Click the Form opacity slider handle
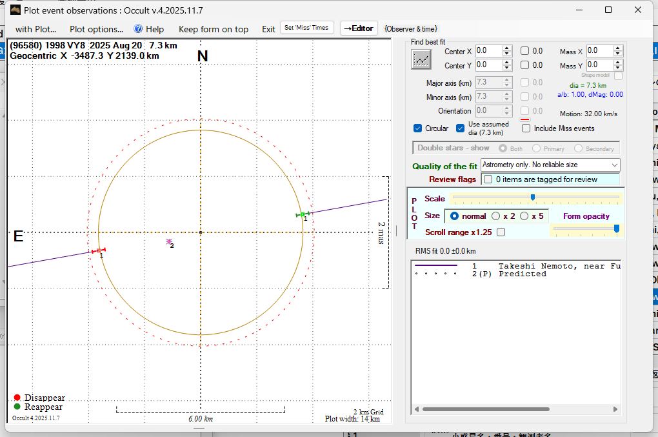The height and width of the screenshot is (437, 658). pos(617,228)
